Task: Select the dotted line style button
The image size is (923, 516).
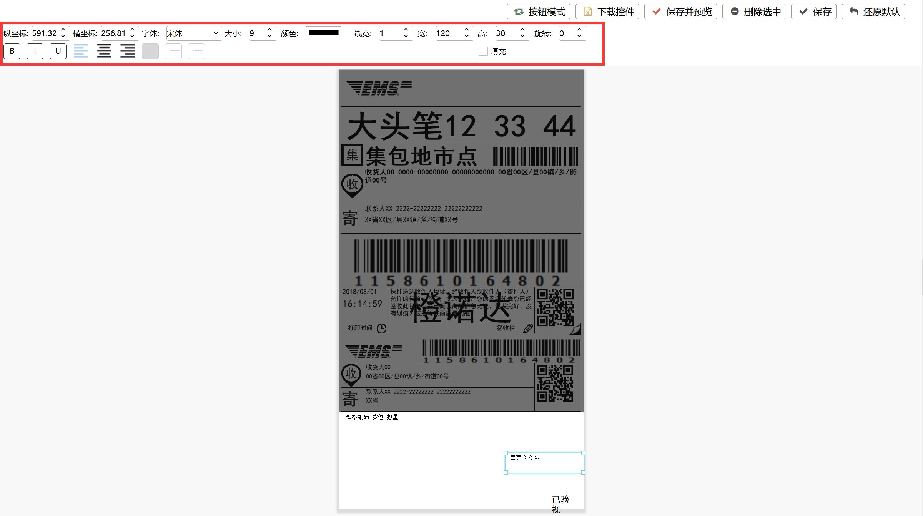Action: 196,51
